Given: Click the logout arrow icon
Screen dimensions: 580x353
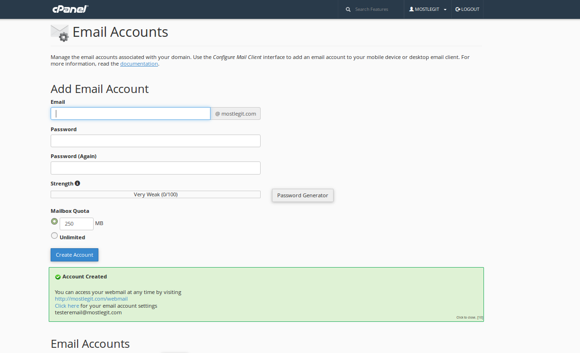Looking at the screenshot, I should pyautogui.click(x=457, y=9).
